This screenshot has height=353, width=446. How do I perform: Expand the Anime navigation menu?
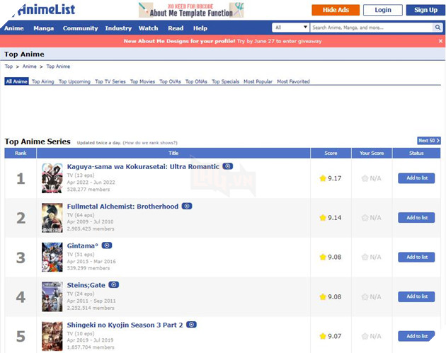(x=14, y=28)
